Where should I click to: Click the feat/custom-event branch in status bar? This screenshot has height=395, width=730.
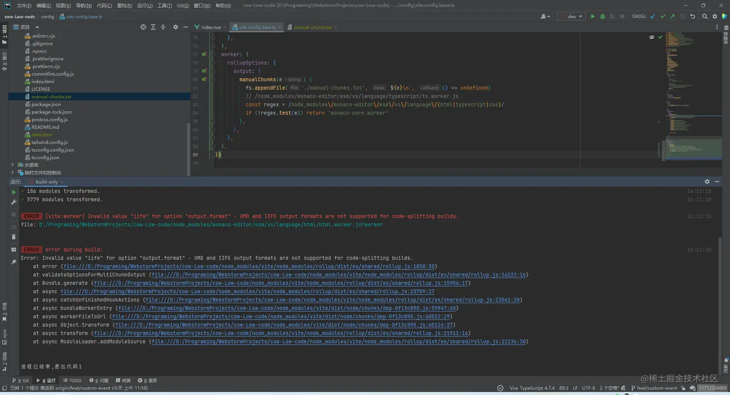coord(657,388)
